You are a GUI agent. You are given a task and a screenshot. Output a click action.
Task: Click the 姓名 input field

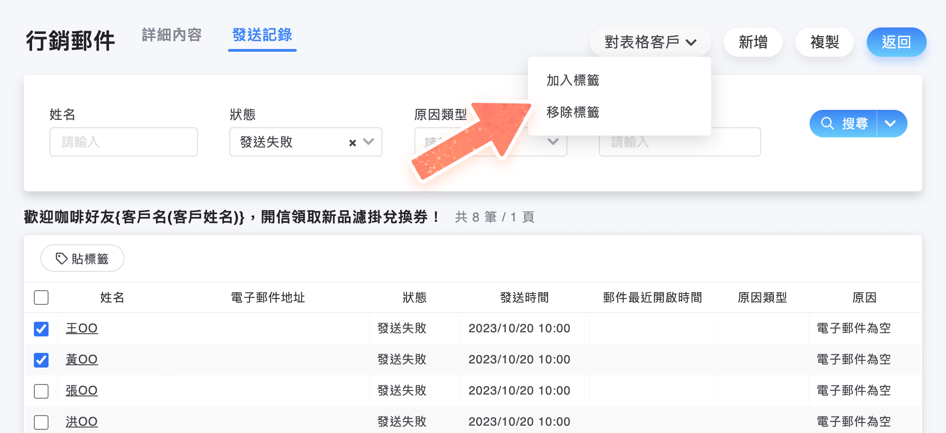click(124, 142)
